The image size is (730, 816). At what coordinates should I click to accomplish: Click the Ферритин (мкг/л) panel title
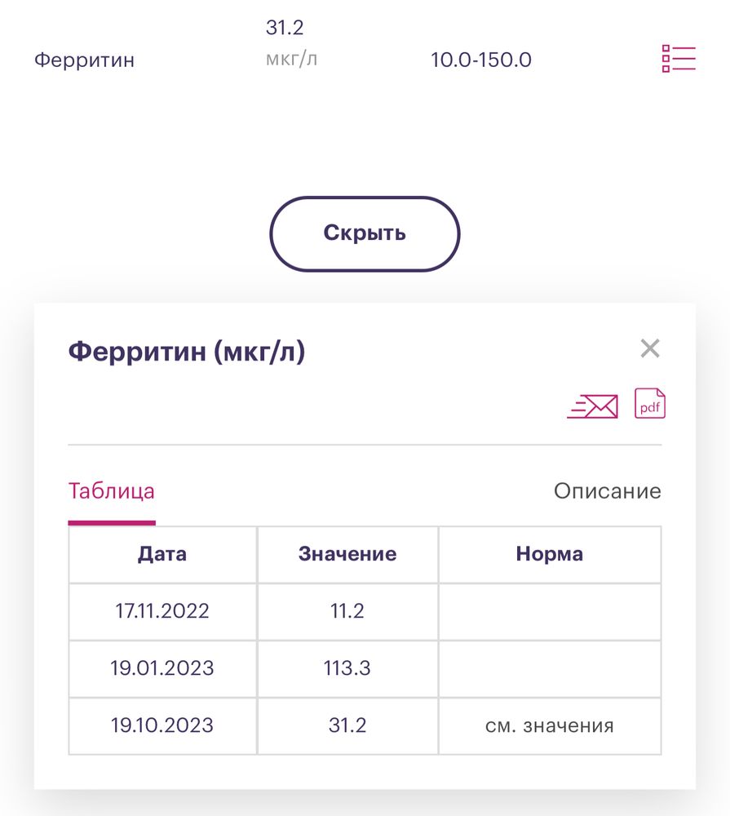tap(188, 350)
